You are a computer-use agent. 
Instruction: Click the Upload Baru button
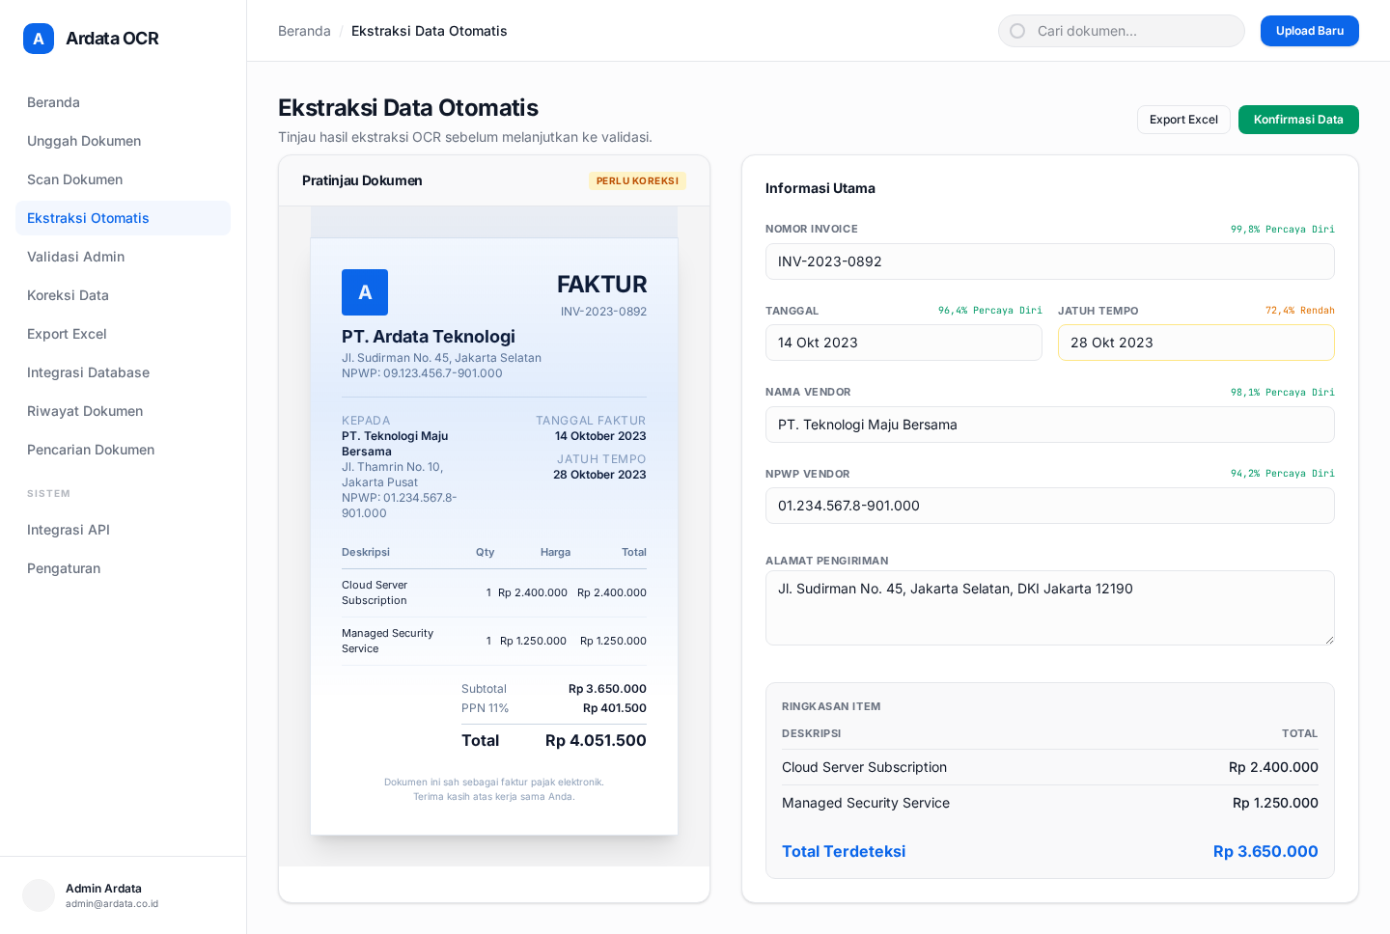[x=1309, y=31]
